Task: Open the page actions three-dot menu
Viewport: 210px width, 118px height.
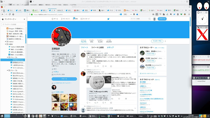Action: (131, 14)
